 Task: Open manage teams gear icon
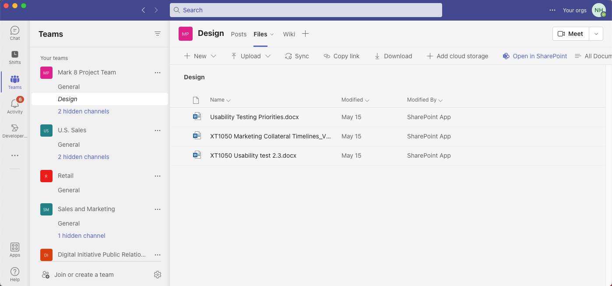click(x=158, y=275)
